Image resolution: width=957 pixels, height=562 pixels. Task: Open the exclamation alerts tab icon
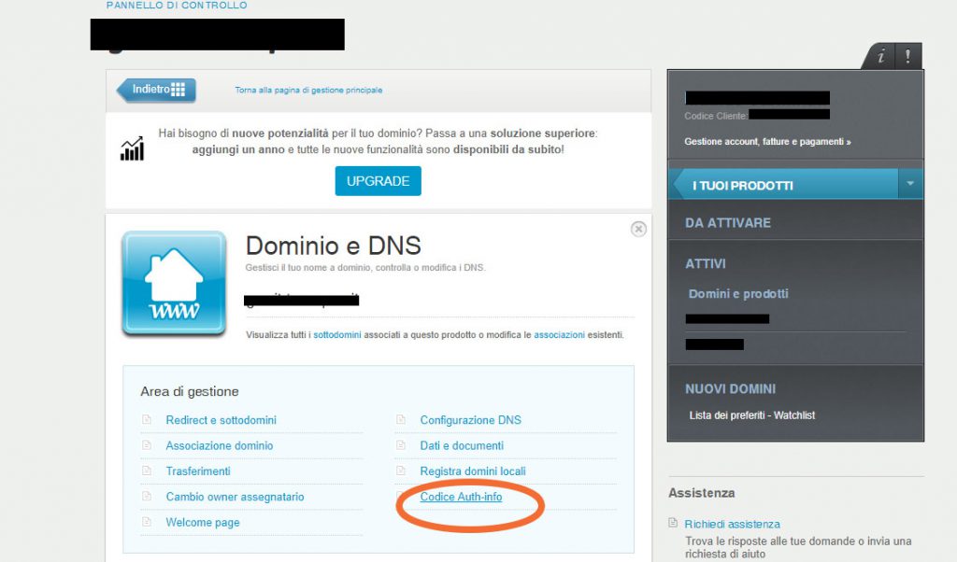[908, 57]
